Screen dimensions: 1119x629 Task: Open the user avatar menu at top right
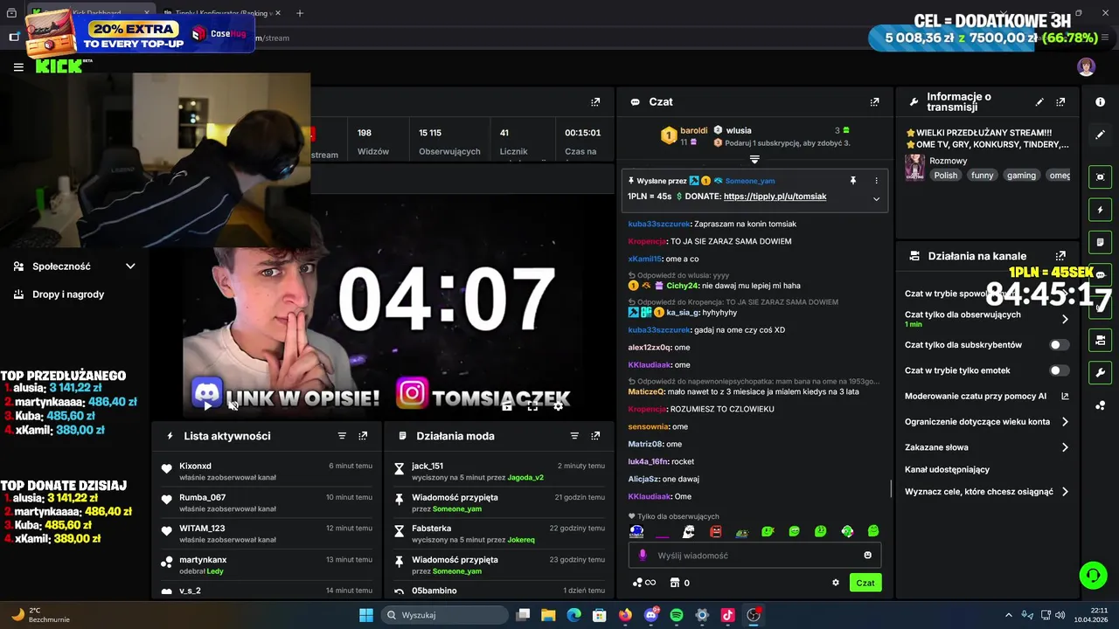[1086, 67]
